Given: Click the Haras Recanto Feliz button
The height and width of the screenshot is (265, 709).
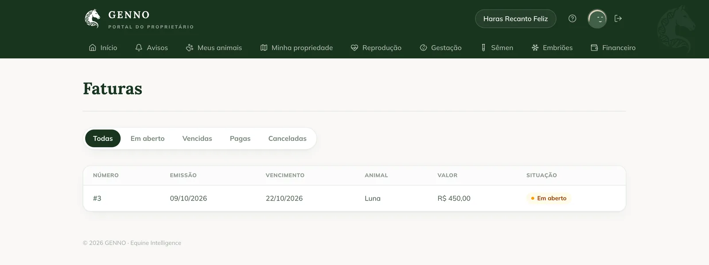Looking at the screenshot, I should [x=515, y=19].
